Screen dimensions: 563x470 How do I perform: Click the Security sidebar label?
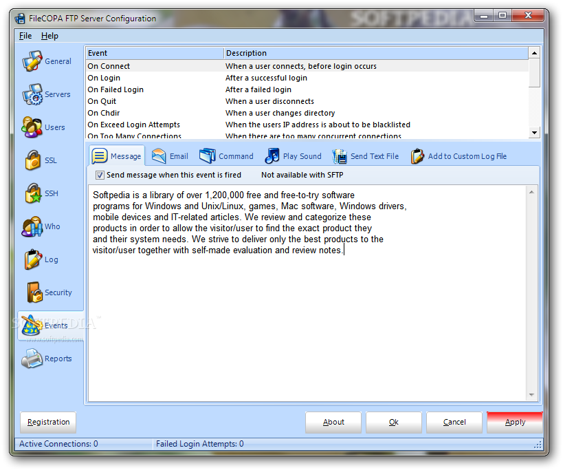pos(58,292)
